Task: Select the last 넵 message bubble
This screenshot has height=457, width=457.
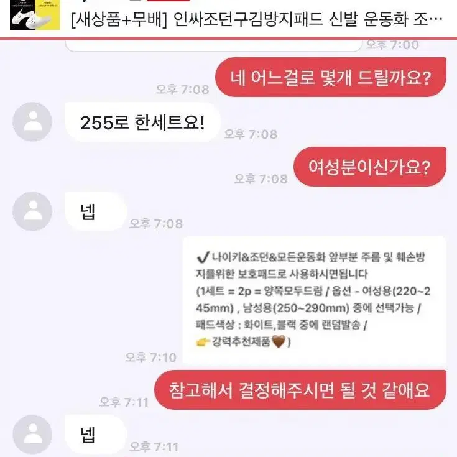Action: [96, 435]
